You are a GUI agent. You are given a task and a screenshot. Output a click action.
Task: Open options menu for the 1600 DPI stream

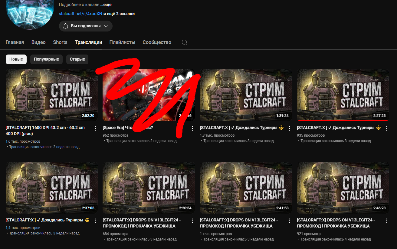coord(95,128)
